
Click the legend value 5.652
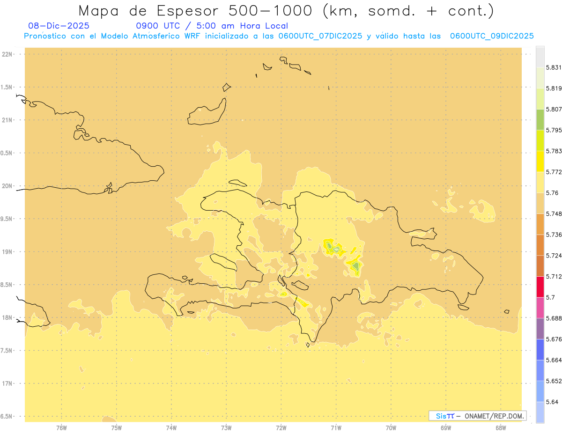pos(554,381)
